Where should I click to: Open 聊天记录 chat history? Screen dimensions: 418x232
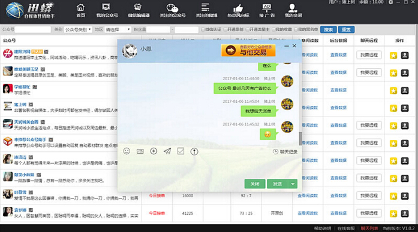[285, 152]
